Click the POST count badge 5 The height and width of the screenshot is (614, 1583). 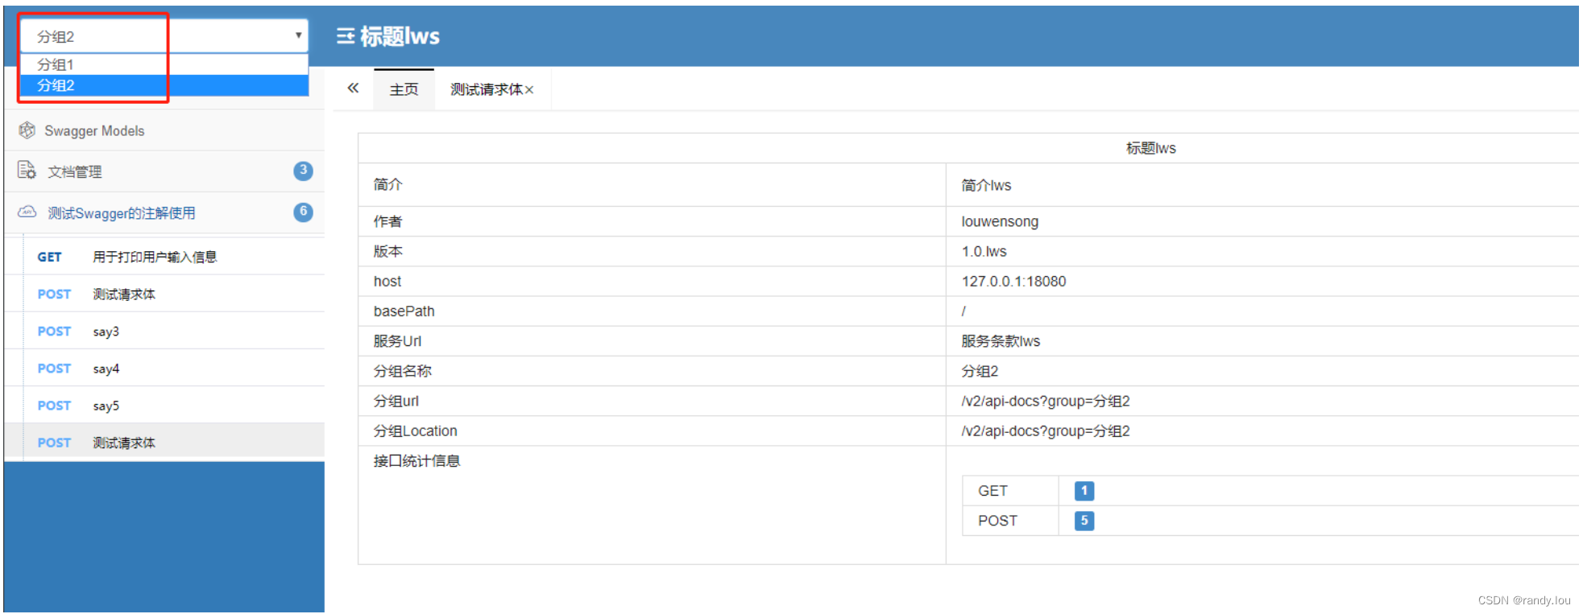[1084, 521]
